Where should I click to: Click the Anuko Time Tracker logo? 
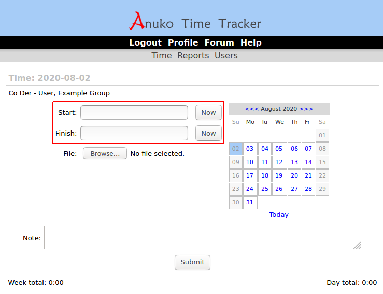pyautogui.click(x=195, y=22)
